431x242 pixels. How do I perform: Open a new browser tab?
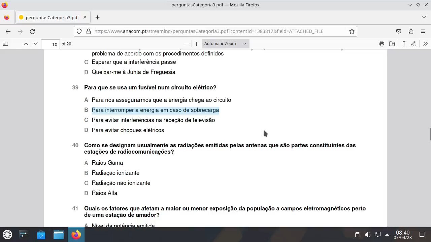(x=97, y=17)
